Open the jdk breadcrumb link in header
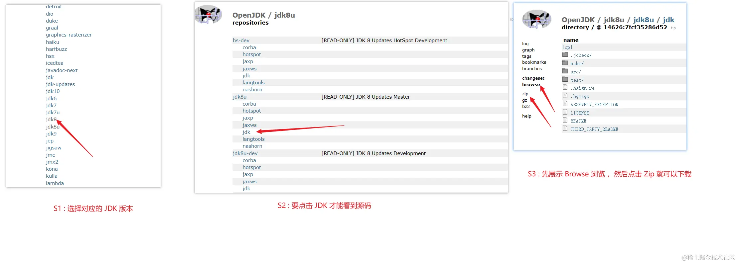The image size is (737, 263). click(x=668, y=20)
